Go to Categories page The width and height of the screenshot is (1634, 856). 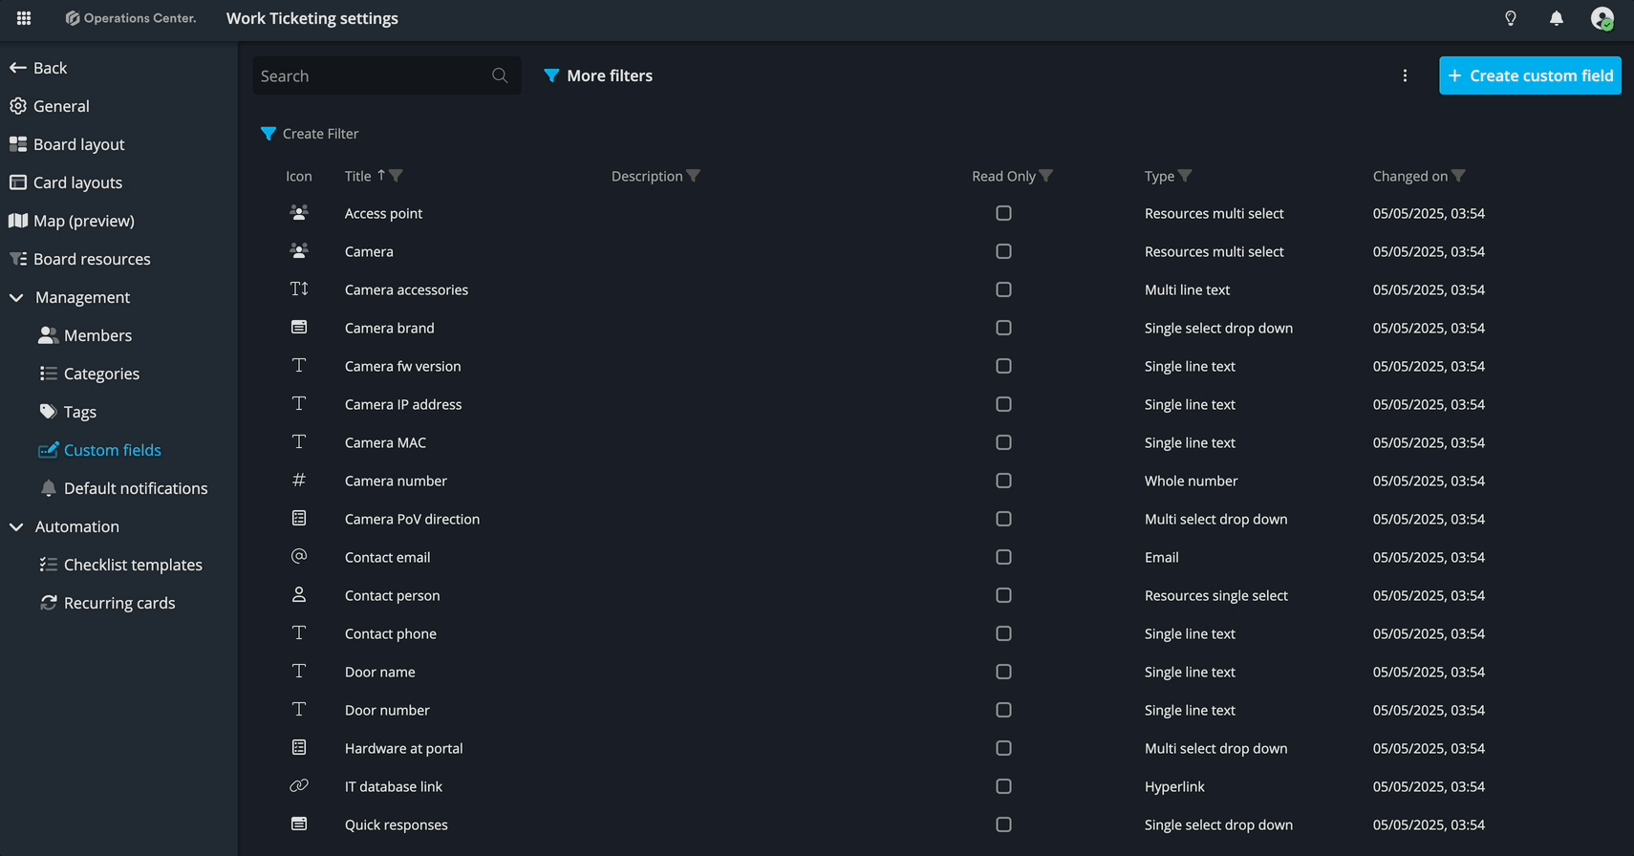(x=101, y=374)
